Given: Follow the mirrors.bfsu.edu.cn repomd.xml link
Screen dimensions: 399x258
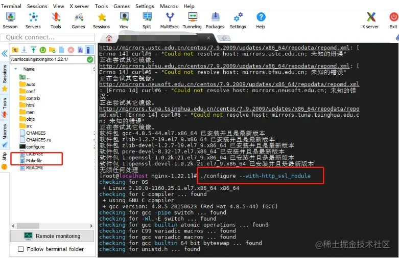Looking at the screenshot, I should (x=224, y=66).
